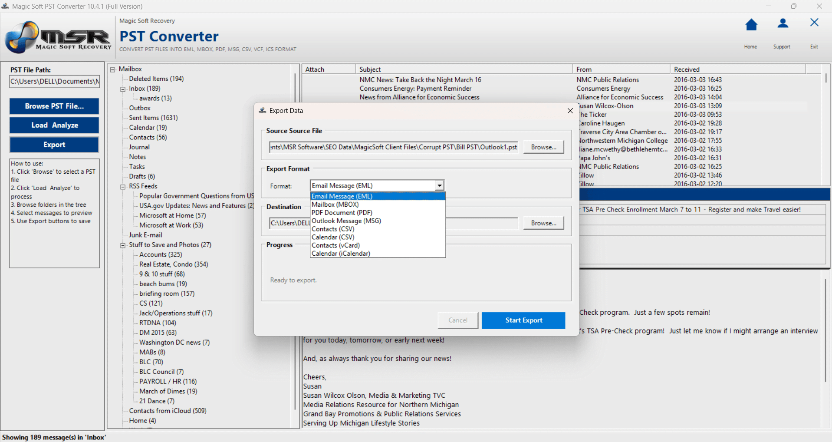The height and width of the screenshot is (442, 832).
Task: Collapse the Stuff to Save and Photos node
Action: (123, 245)
